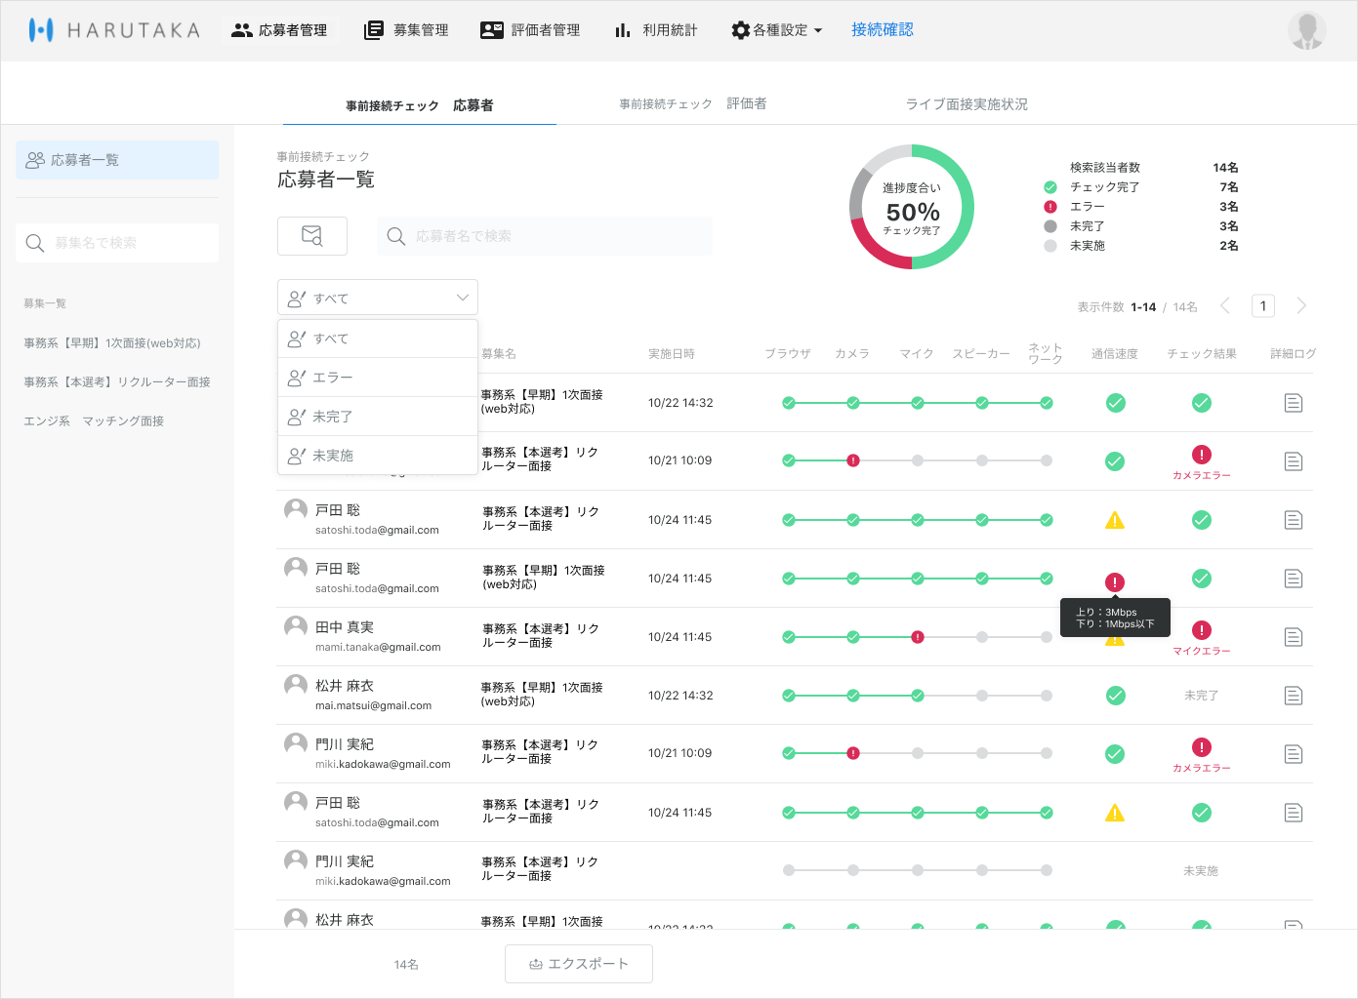
Task: Open the 接続確認 link
Action: point(882,30)
